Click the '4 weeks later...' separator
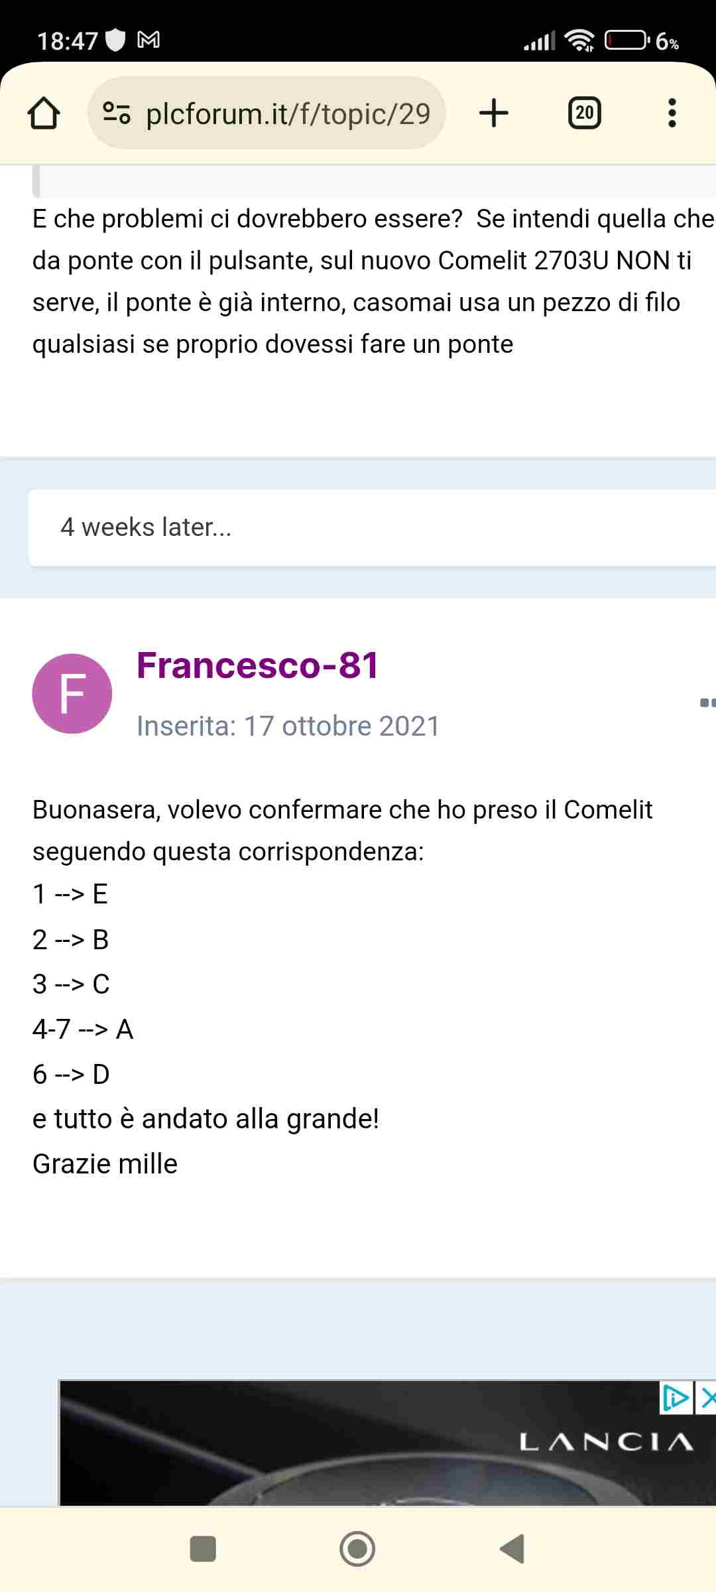The width and height of the screenshot is (716, 1592). pyautogui.click(x=372, y=527)
